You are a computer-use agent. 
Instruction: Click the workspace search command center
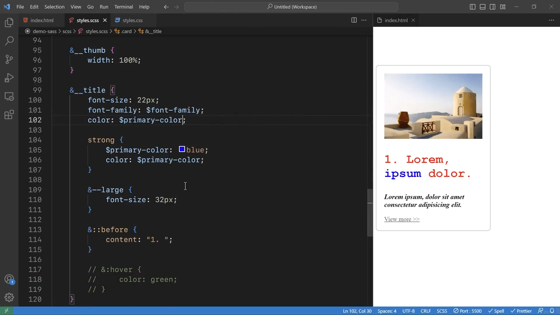291,7
